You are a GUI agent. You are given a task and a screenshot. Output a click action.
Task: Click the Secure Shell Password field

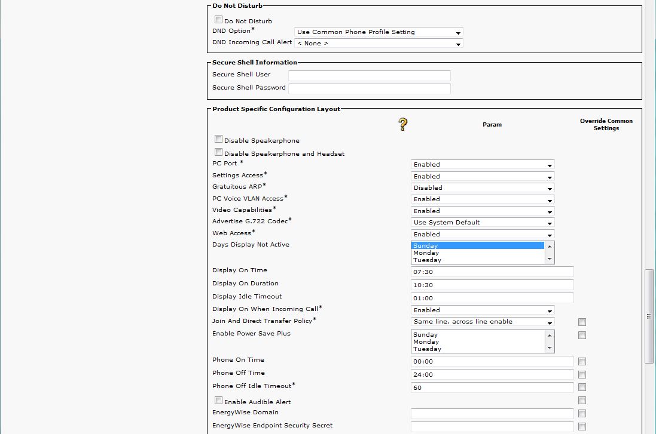(369, 89)
